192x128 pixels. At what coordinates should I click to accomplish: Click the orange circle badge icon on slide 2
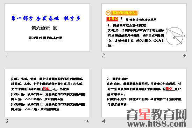point(108,13)
